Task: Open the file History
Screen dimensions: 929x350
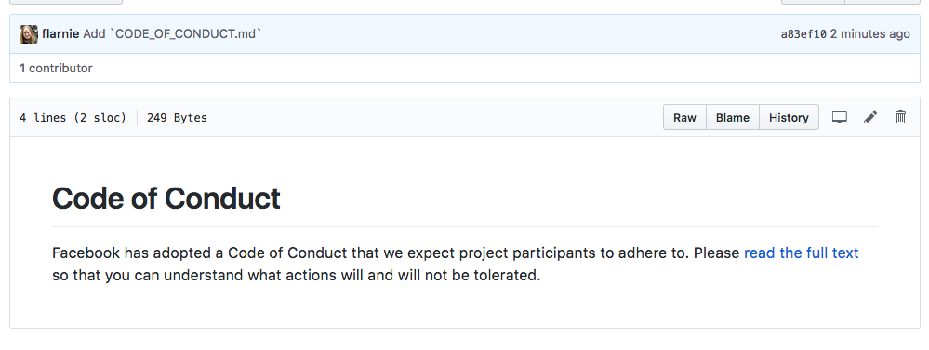Action: (789, 117)
